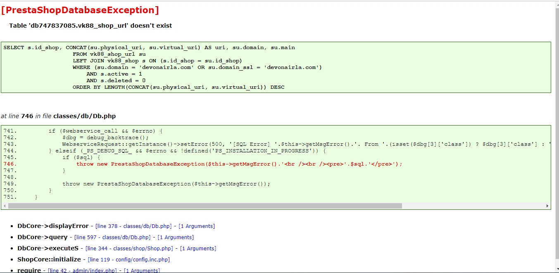Open the DbCore->query line 597 link
Image resolution: width=559 pixels, height=273 pixels.
coord(112,237)
